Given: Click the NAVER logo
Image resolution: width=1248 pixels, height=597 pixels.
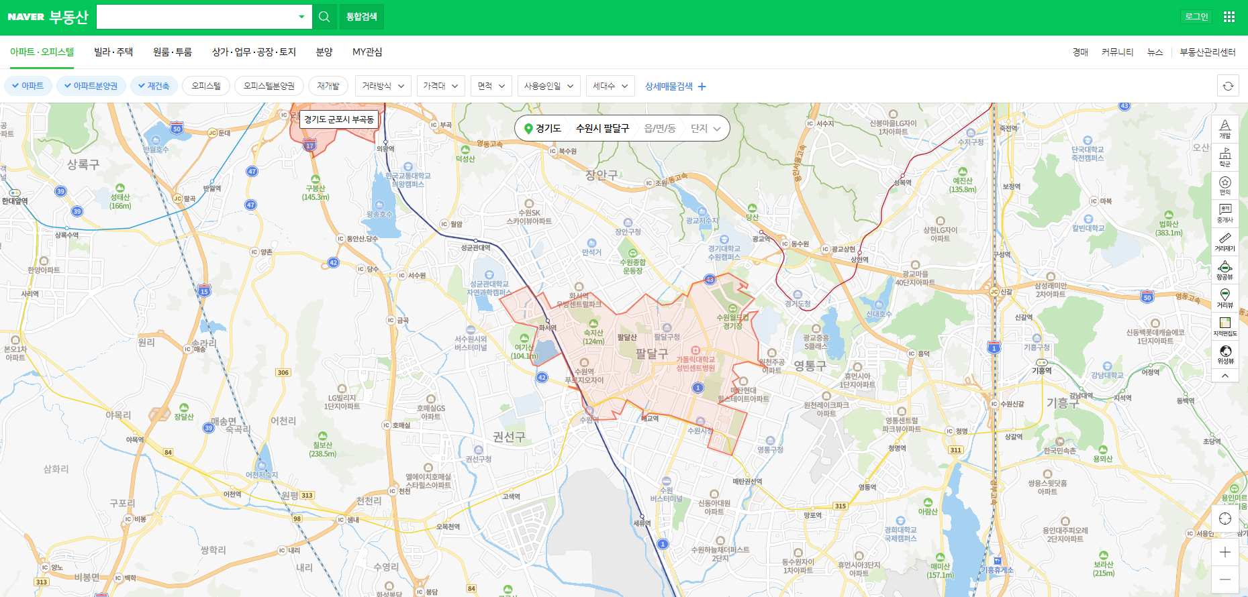Looking at the screenshot, I should (x=26, y=17).
